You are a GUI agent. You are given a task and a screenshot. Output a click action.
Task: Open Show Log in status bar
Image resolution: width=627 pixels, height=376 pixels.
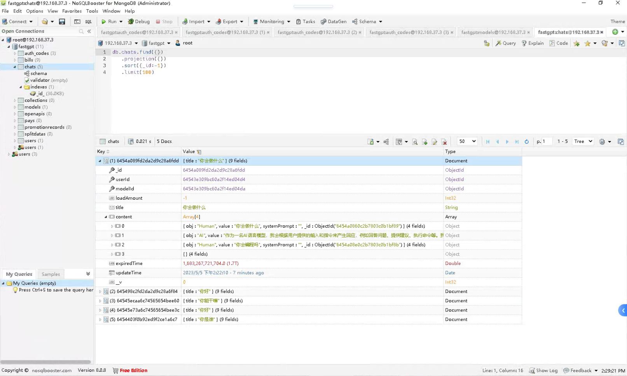coord(543,371)
